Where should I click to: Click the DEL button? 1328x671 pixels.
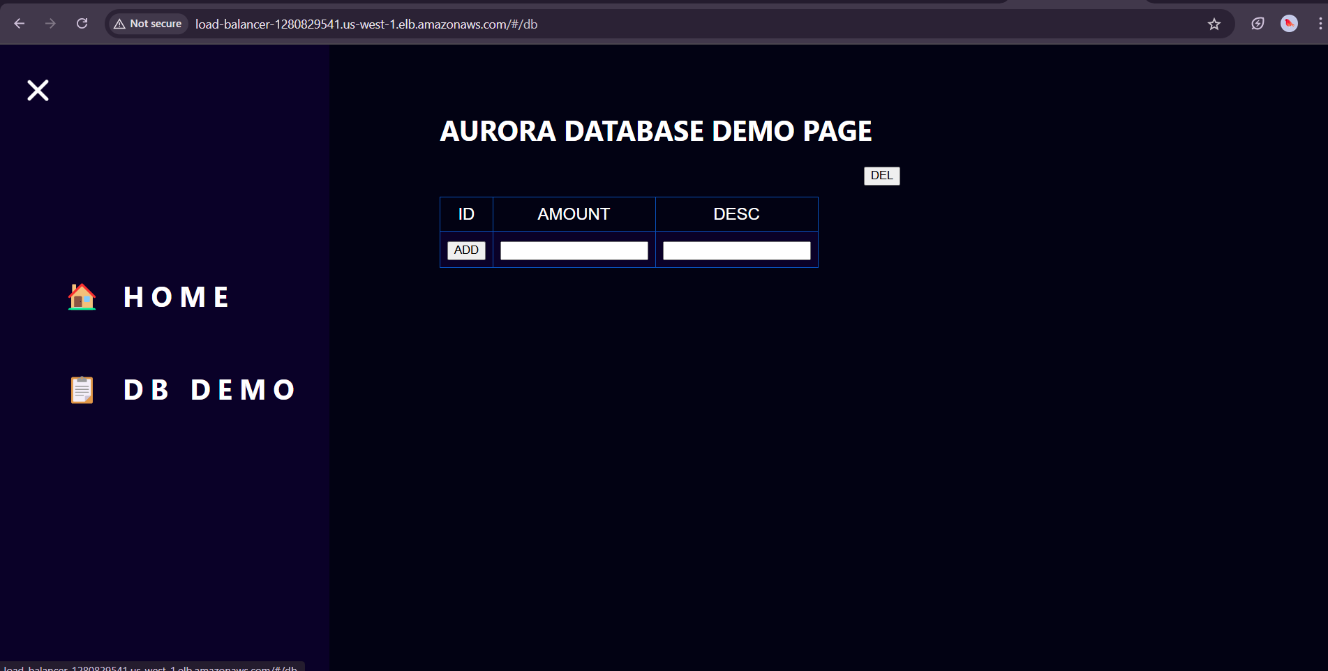(881, 176)
